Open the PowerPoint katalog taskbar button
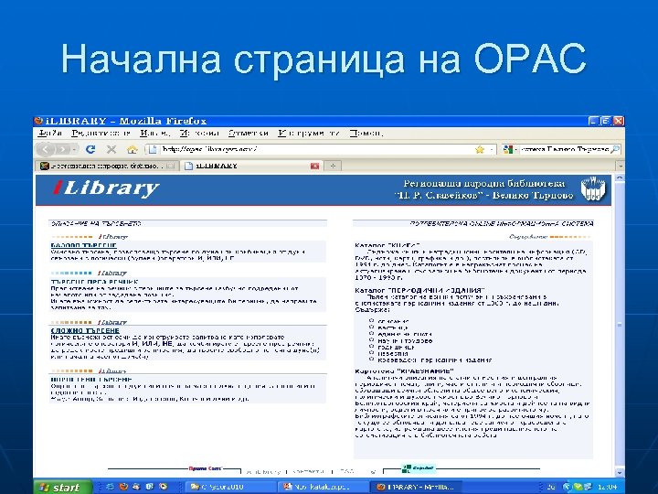The width and height of the screenshot is (658, 494). [323, 487]
